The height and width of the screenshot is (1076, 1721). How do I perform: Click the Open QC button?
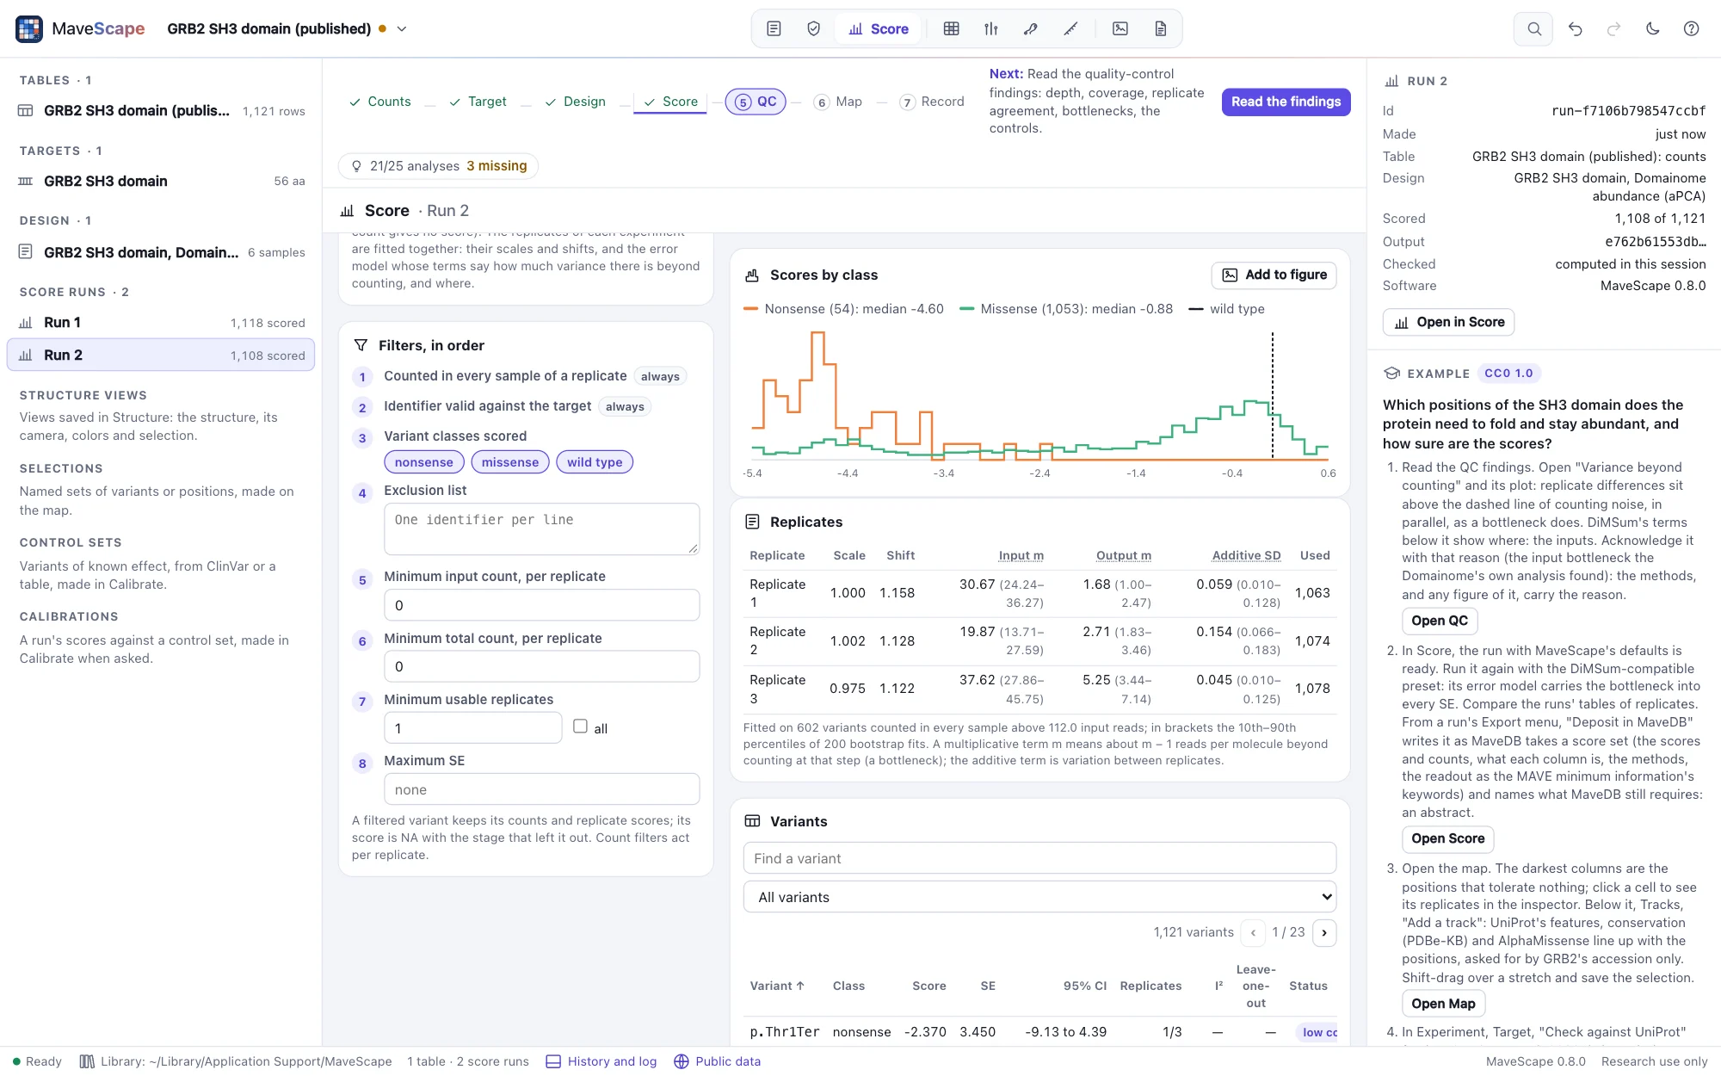pyautogui.click(x=1440, y=621)
